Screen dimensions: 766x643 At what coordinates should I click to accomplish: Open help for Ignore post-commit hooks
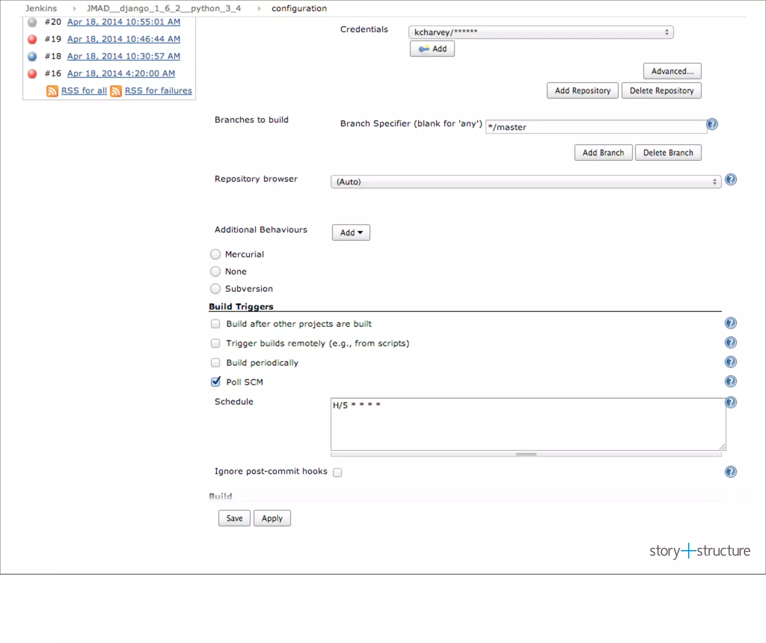click(x=731, y=472)
